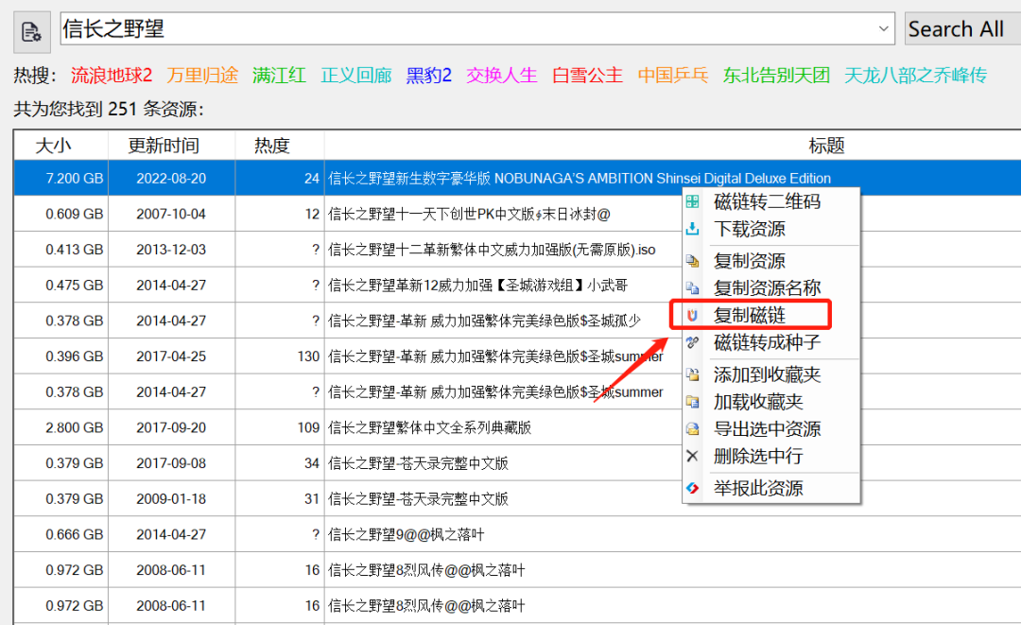
Task: Click the link icon beside 磁链转成种子
Action: pyautogui.click(x=692, y=341)
